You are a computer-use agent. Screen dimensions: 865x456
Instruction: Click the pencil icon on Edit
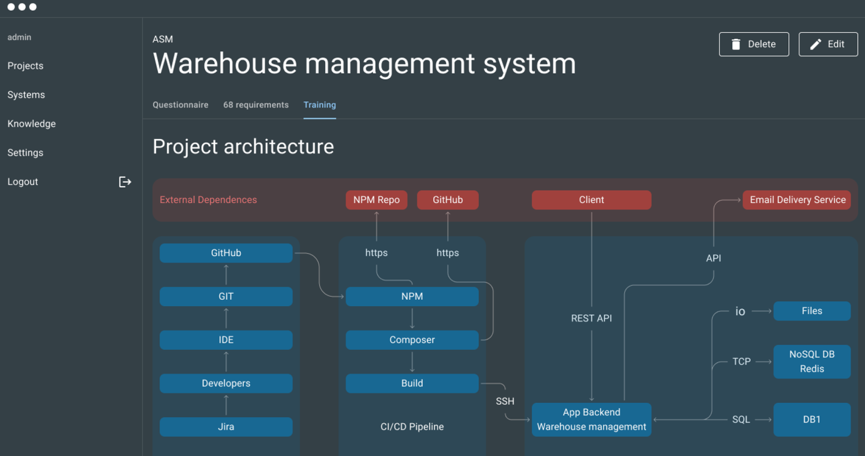[815, 44]
